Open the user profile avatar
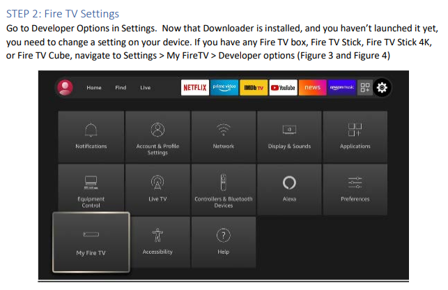Viewport: 448px width, 290px height. [x=65, y=88]
